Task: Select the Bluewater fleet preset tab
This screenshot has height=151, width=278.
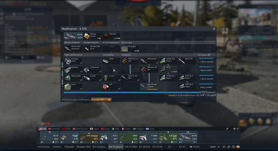Action: point(83,147)
